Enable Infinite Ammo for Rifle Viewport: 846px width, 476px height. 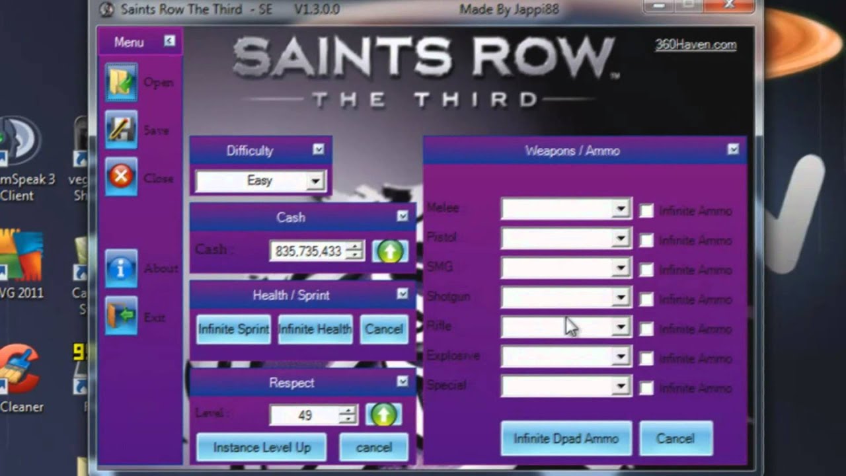pyautogui.click(x=646, y=329)
